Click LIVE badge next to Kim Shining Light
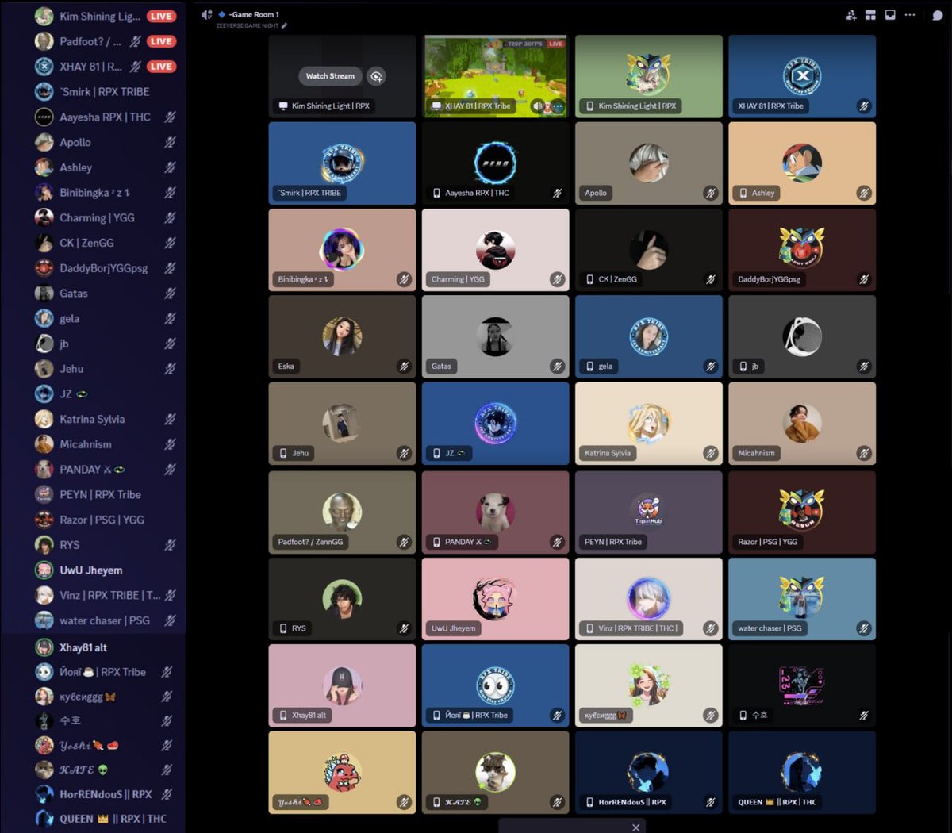 click(161, 16)
